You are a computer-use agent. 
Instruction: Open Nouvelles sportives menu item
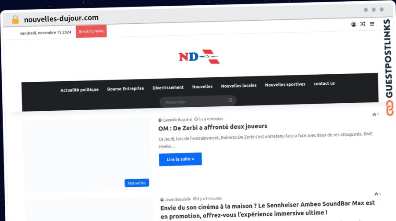(285, 84)
